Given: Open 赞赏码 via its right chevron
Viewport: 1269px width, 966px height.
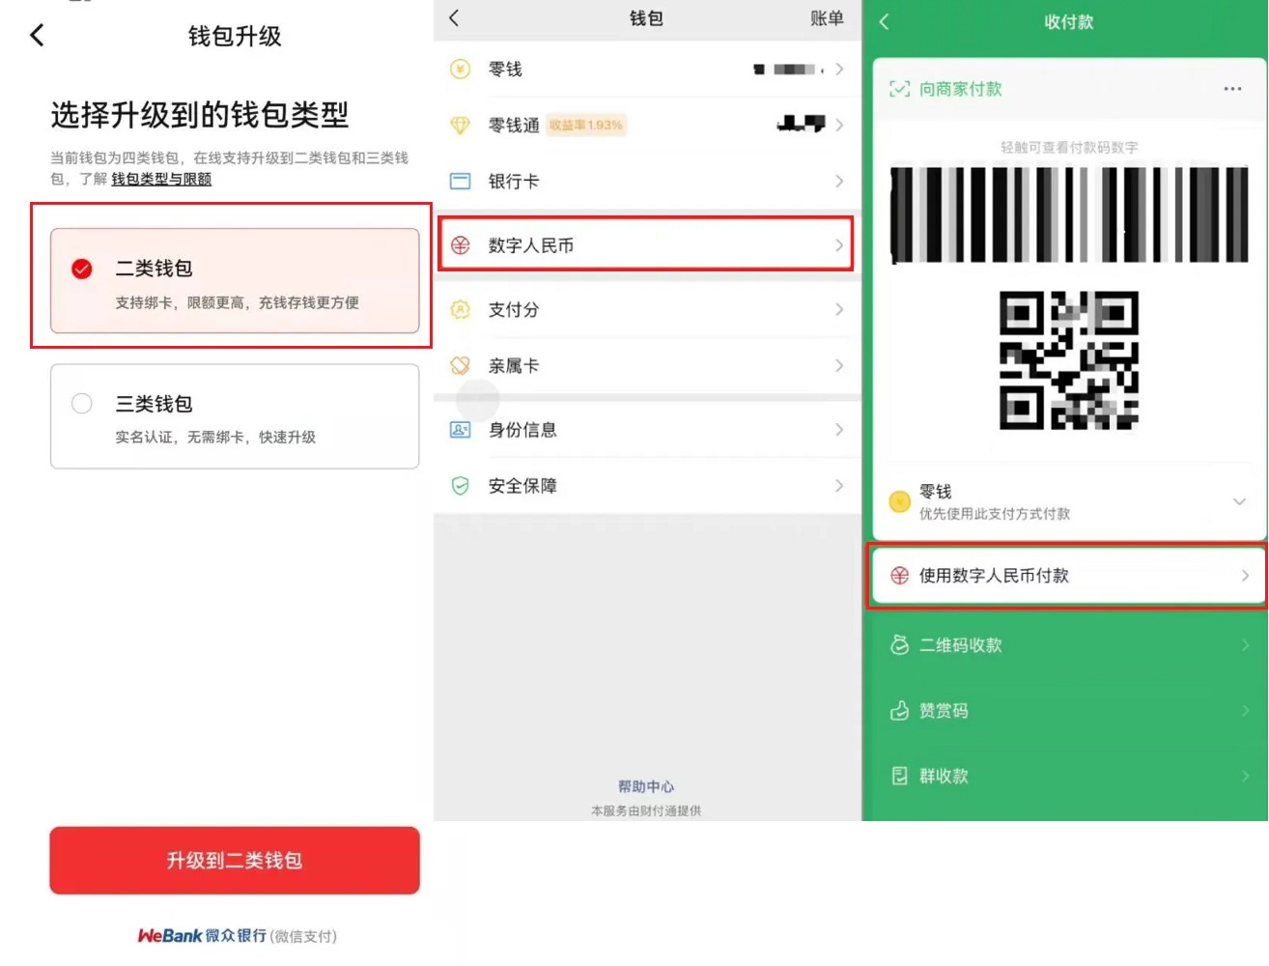Looking at the screenshot, I should click(x=1245, y=711).
